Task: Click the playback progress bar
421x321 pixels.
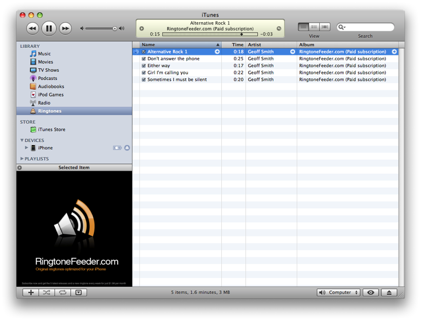Action: click(210, 34)
